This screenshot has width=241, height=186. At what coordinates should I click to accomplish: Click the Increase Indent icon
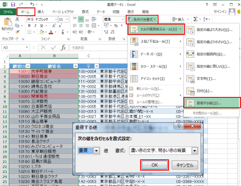click(x=81, y=32)
